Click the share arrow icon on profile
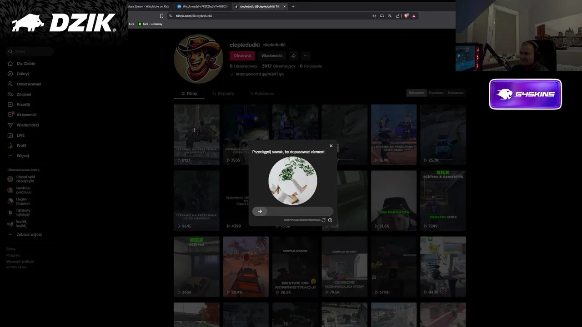 293,56
